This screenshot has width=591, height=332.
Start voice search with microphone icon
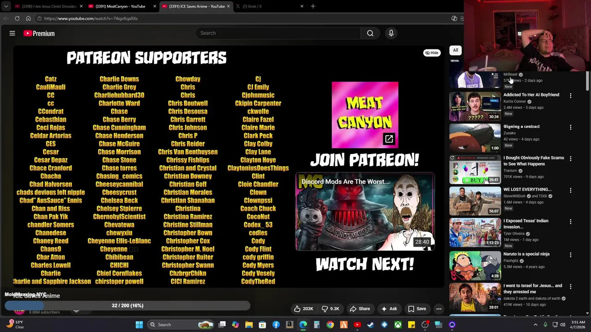391,33
